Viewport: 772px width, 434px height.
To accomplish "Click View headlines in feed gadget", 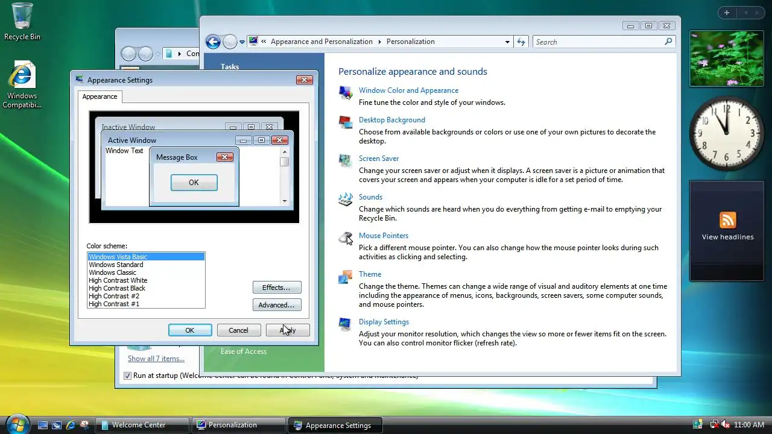I will point(727,237).
